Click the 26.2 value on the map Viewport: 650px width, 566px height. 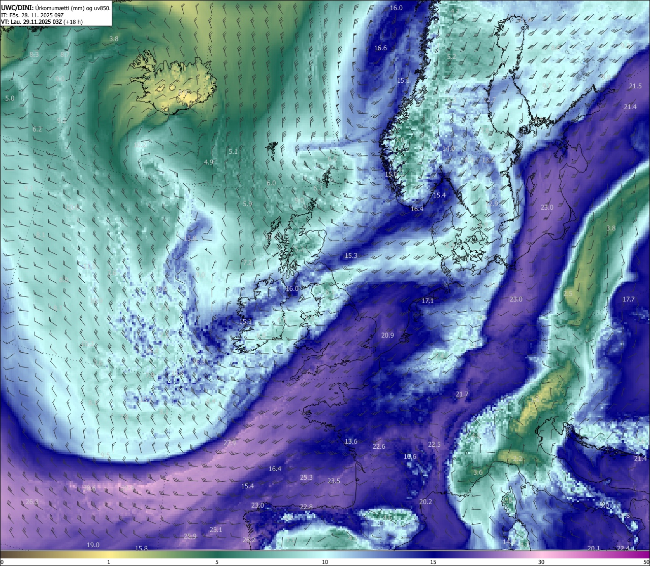tap(249, 540)
